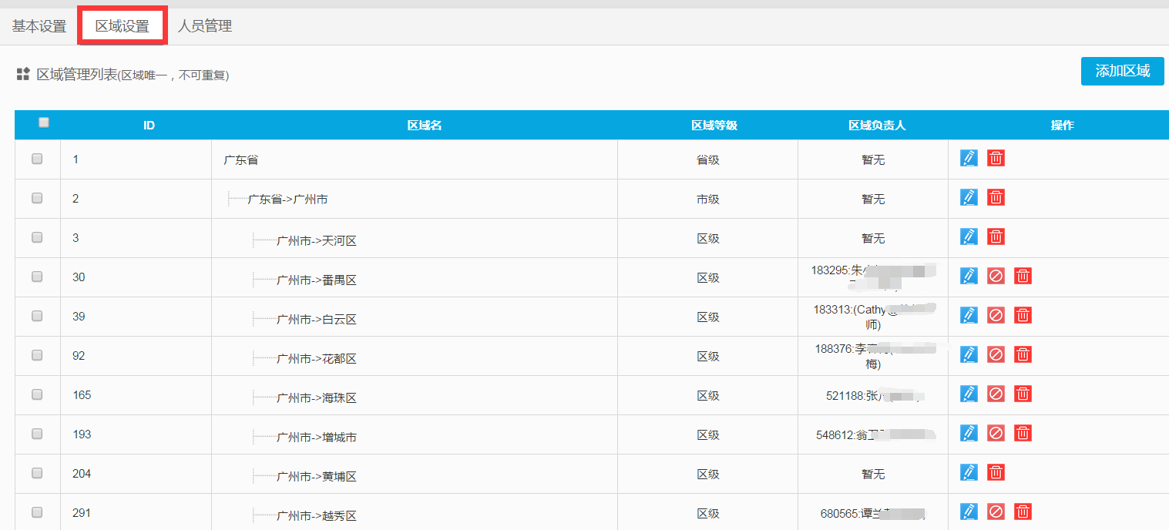Screen dimensions: 1169x530
Task: Open edit pencil for 广州市->海珠区
Action: pyautogui.click(x=969, y=394)
